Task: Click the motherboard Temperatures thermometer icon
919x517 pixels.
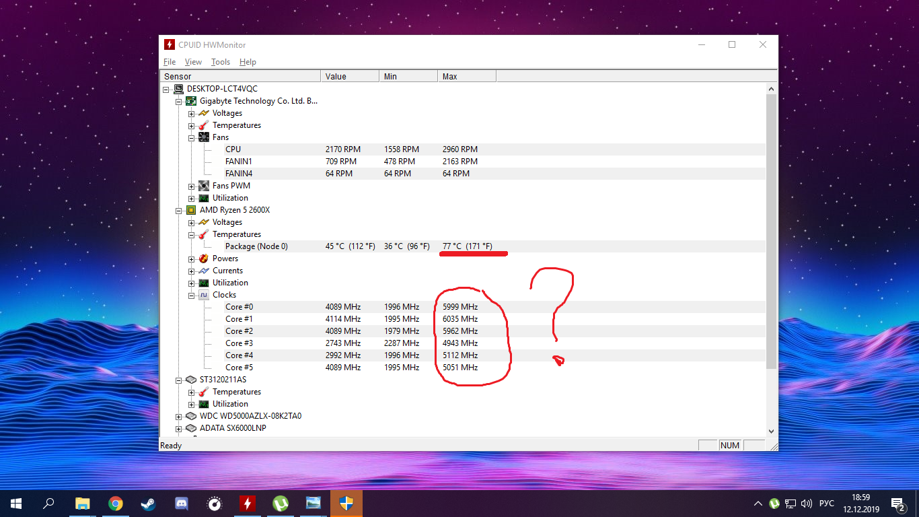Action: (x=204, y=125)
